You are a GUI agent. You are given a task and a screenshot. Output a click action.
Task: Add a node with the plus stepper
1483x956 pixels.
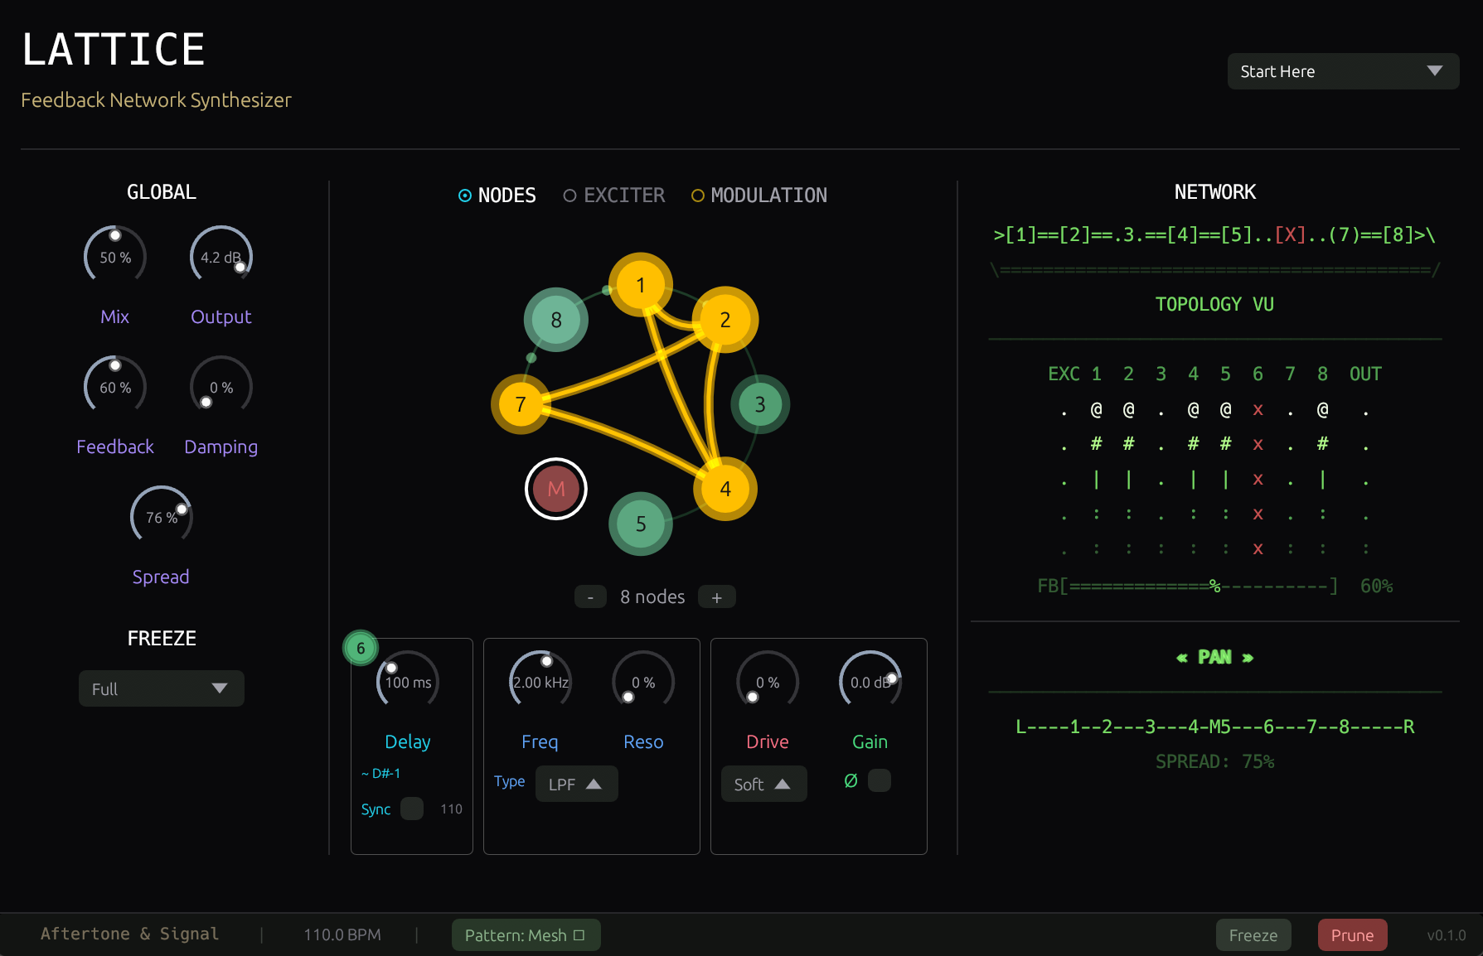[716, 597]
